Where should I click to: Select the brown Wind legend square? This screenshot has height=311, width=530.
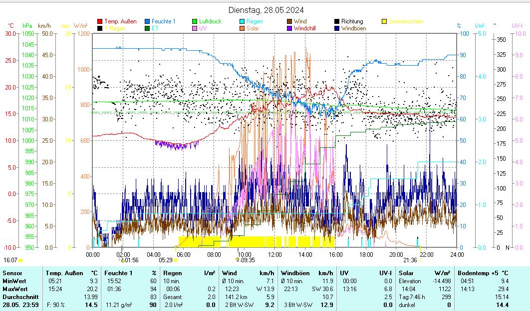click(289, 22)
